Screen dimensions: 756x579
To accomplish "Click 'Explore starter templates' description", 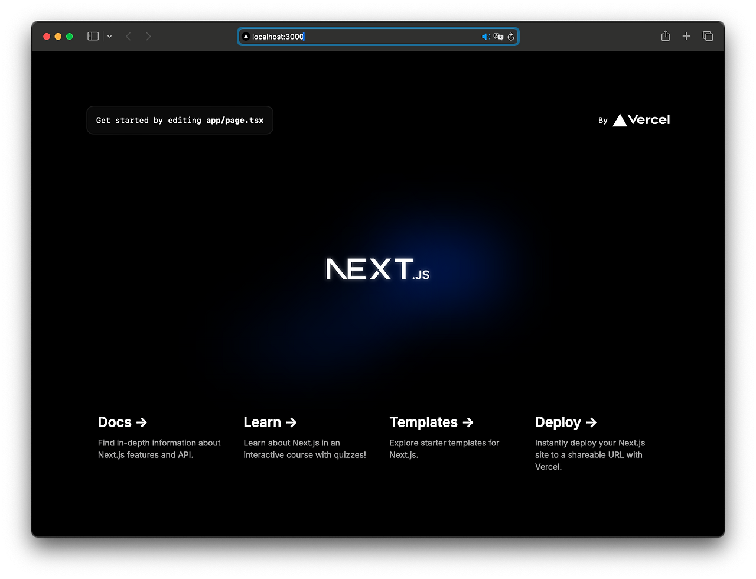I will [x=444, y=449].
